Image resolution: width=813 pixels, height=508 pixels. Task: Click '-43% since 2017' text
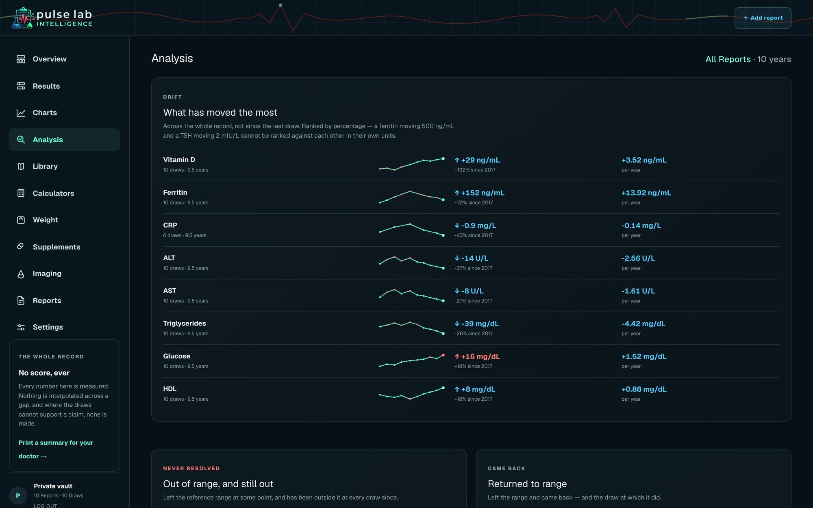pyautogui.click(x=474, y=235)
